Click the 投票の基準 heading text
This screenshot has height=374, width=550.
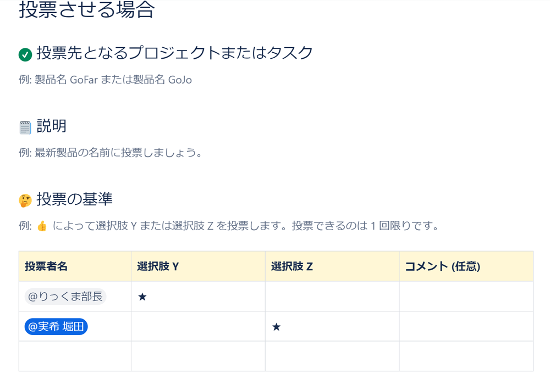tap(74, 199)
